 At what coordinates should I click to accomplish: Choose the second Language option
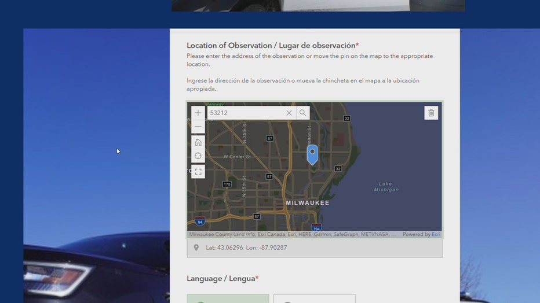[x=315, y=298]
